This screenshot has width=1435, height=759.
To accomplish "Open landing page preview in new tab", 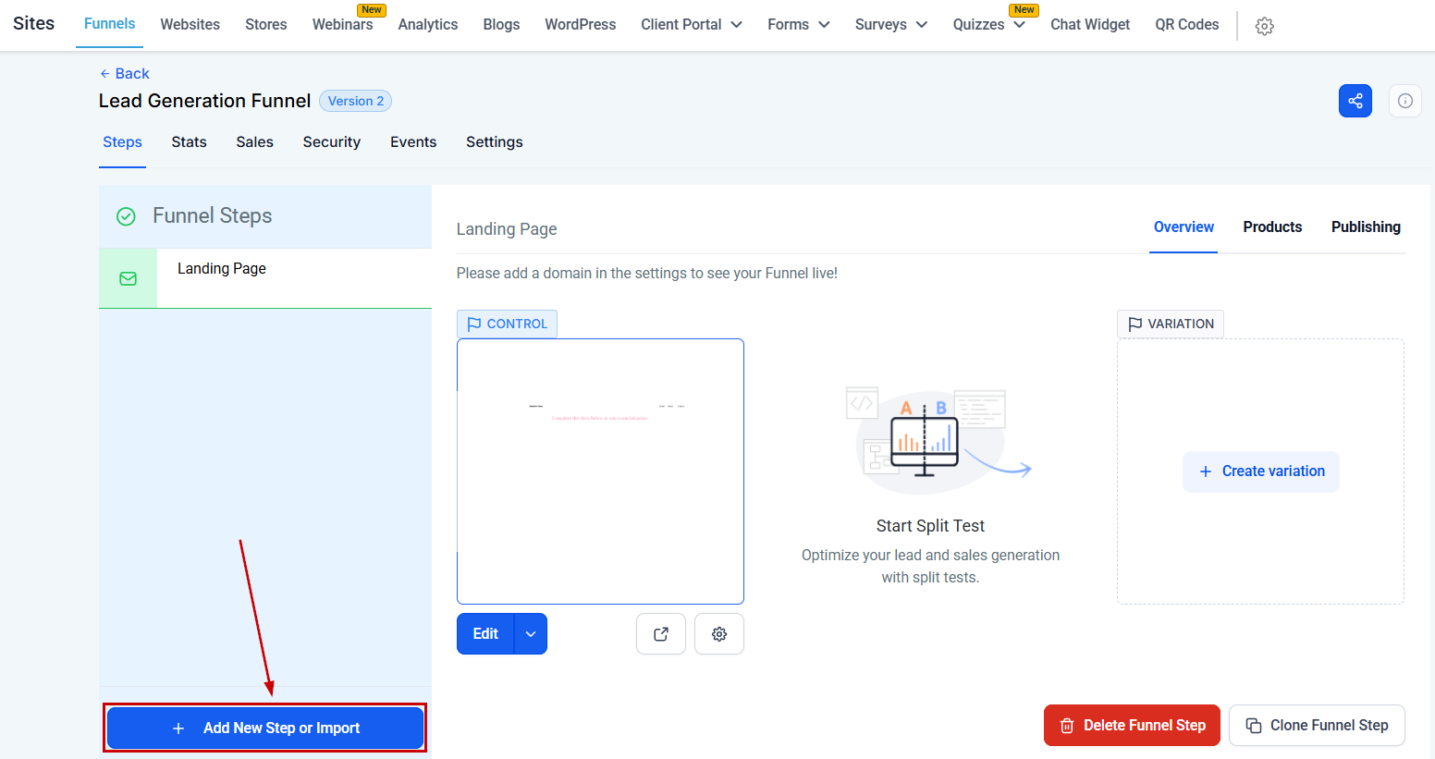I will [x=660, y=634].
